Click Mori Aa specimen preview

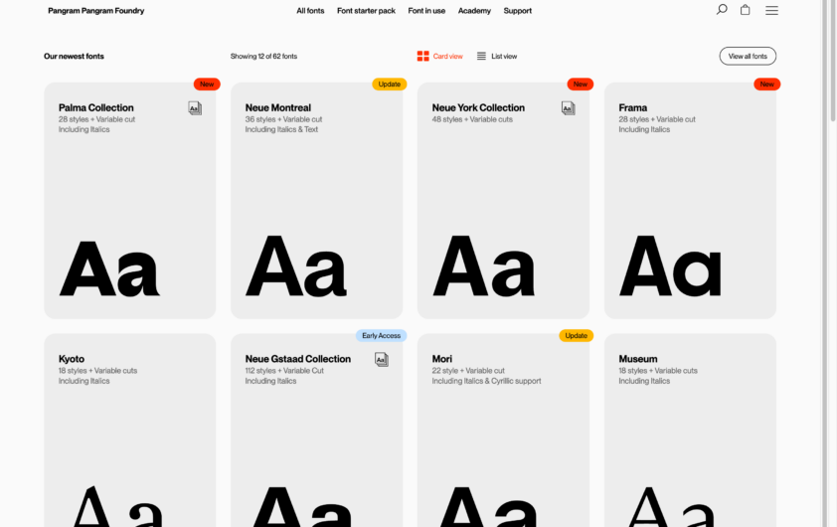click(488, 506)
